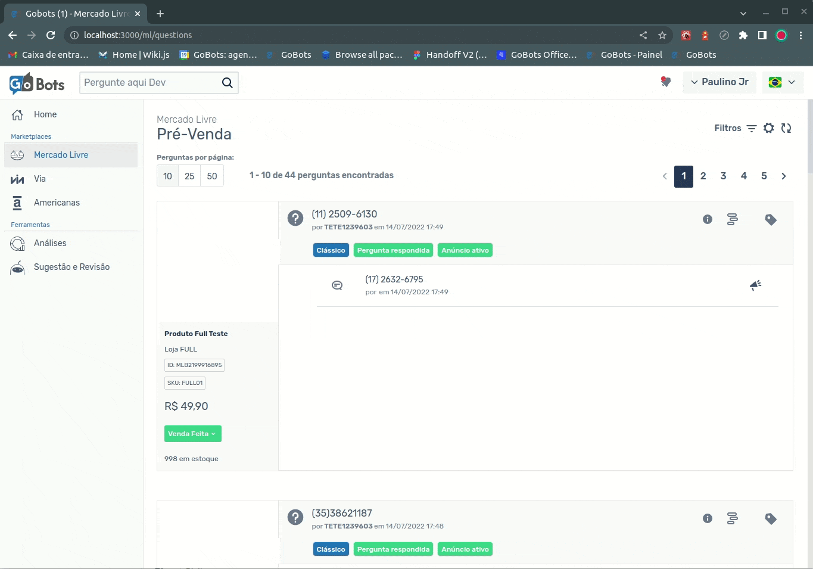
Task: Open Browse all packages bookmark
Action: (x=362, y=55)
